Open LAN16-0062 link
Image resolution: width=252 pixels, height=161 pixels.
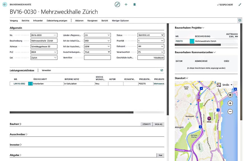tap(19, 84)
